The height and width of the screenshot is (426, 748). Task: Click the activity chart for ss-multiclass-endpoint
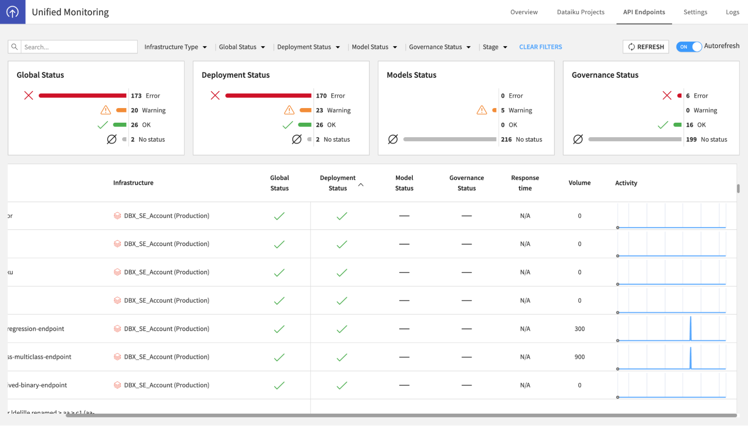click(672, 357)
